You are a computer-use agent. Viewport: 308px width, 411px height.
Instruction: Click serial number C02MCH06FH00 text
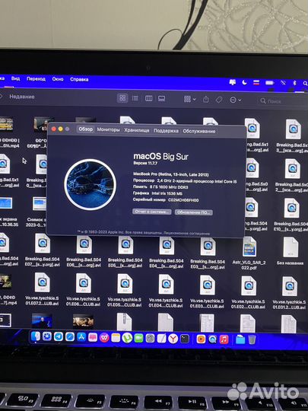183,200
